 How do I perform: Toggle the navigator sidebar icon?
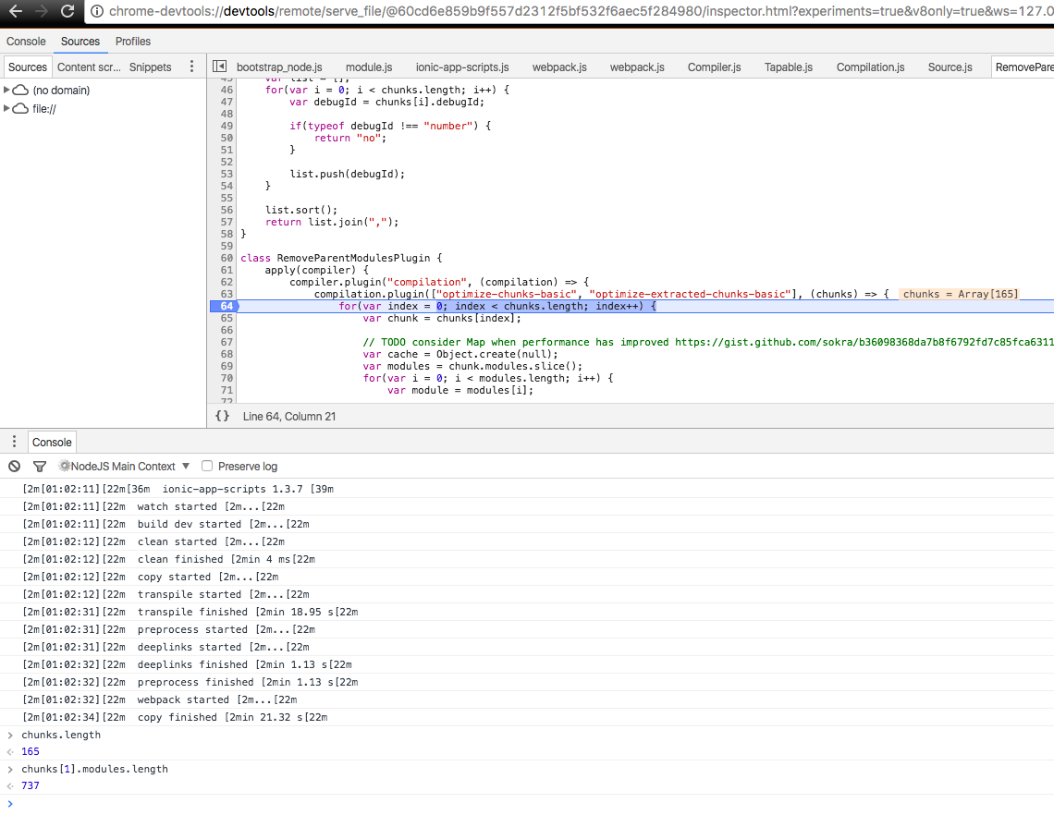pos(219,66)
